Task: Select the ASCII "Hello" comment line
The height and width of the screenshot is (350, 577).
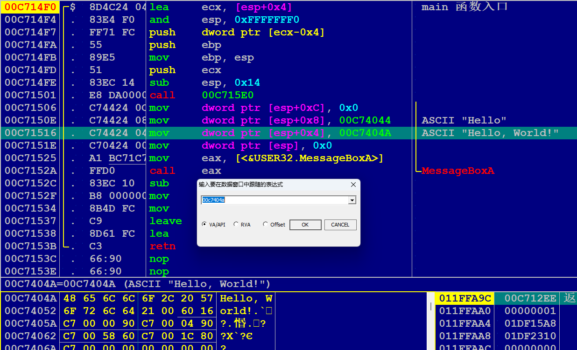Action: click(464, 120)
